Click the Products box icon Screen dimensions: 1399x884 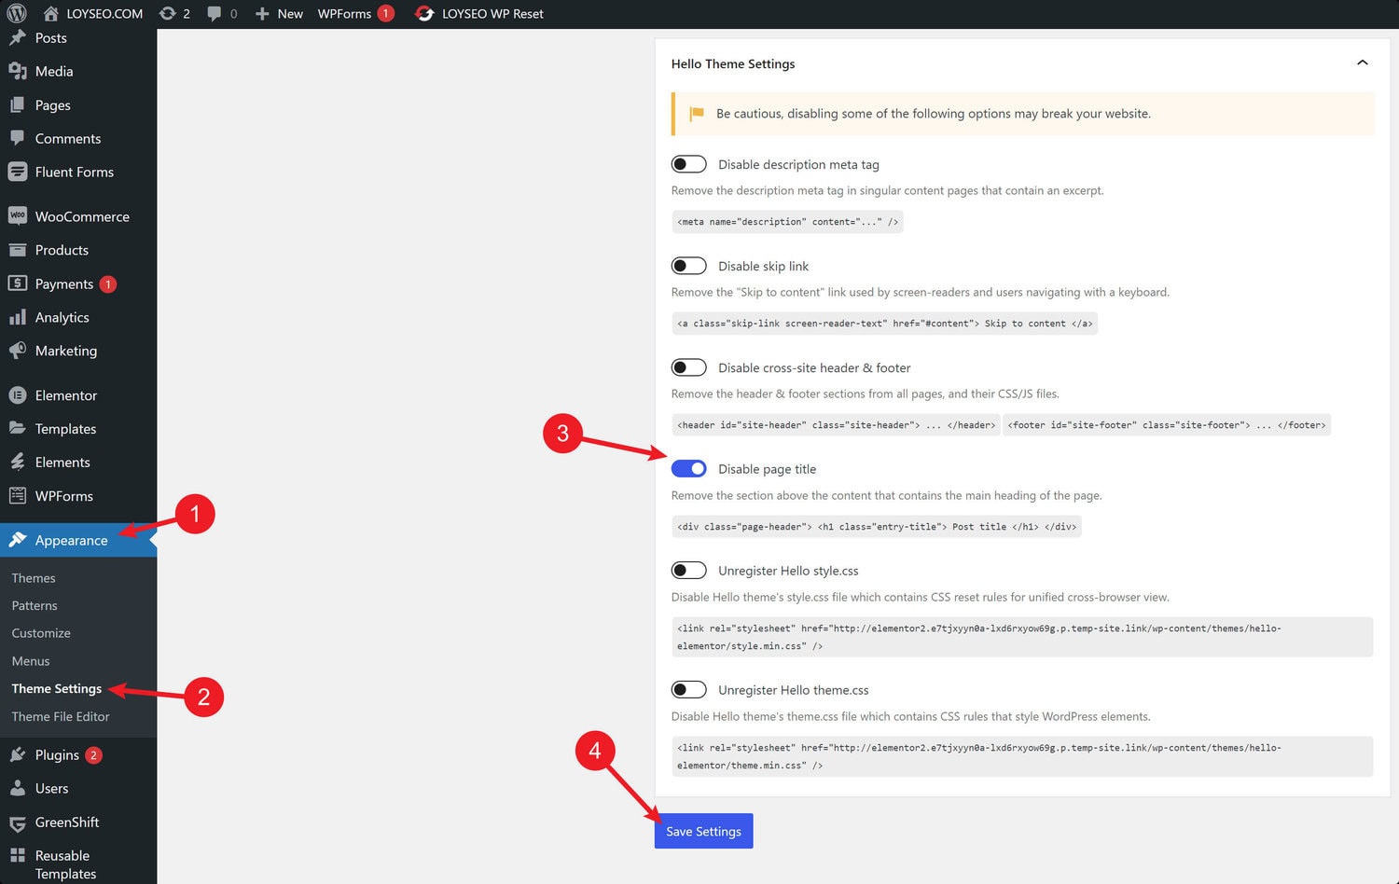(x=18, y=250)
